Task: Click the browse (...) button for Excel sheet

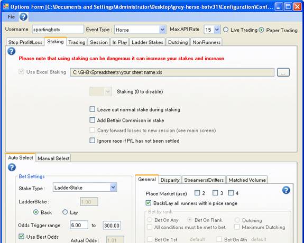Action: pyautogui.click(x=283, y=72)
